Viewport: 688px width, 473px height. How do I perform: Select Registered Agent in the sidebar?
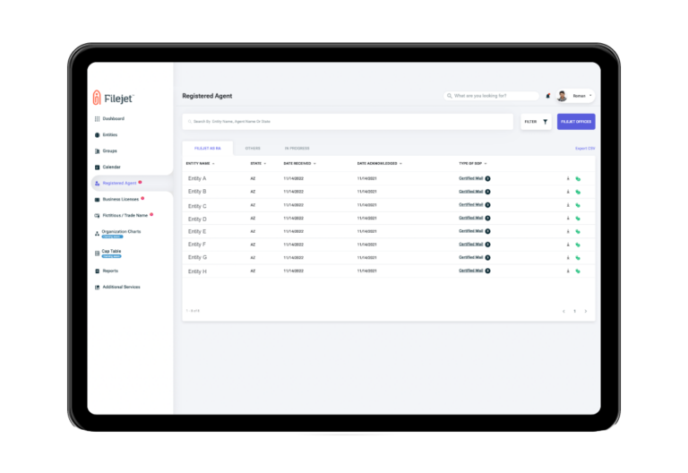118,183
